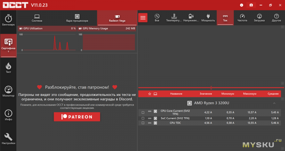Take a screenshot with camera icon
Viewport: 285px width, 151px height.
[x=251, y=5]
